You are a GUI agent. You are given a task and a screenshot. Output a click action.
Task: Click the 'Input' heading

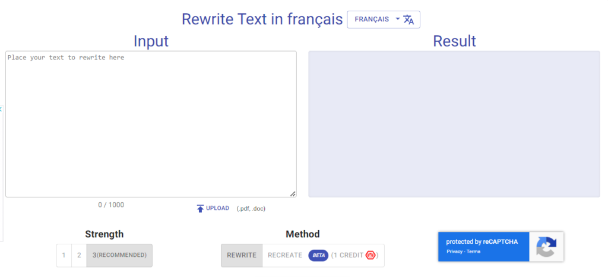151,41
